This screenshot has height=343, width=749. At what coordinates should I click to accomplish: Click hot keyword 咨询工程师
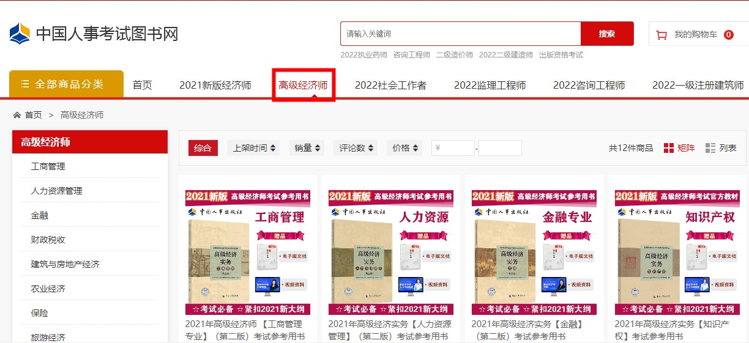coord(412,55)
